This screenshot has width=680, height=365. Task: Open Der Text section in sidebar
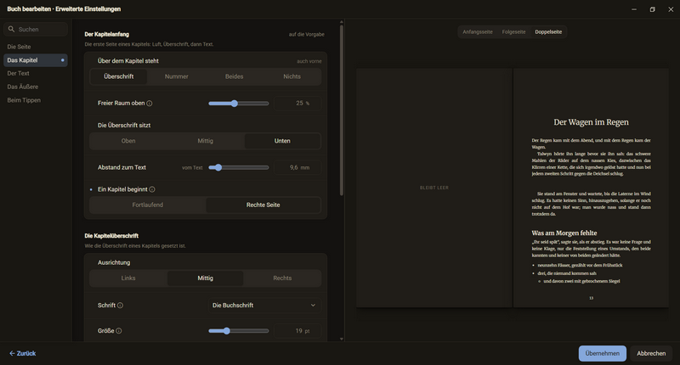coord(36,74)
